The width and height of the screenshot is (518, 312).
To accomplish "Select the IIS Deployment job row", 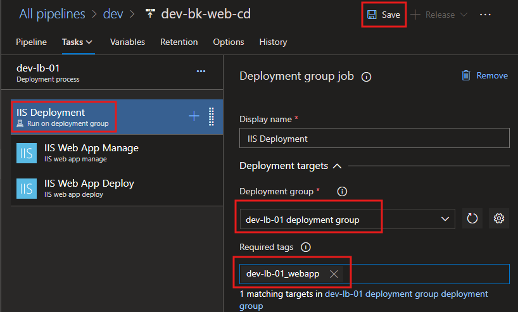I will [117, 117].
